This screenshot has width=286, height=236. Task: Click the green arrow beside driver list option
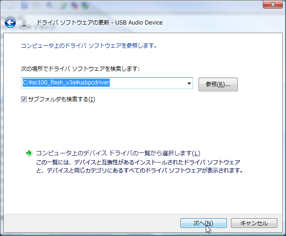[x=29, y=153]
